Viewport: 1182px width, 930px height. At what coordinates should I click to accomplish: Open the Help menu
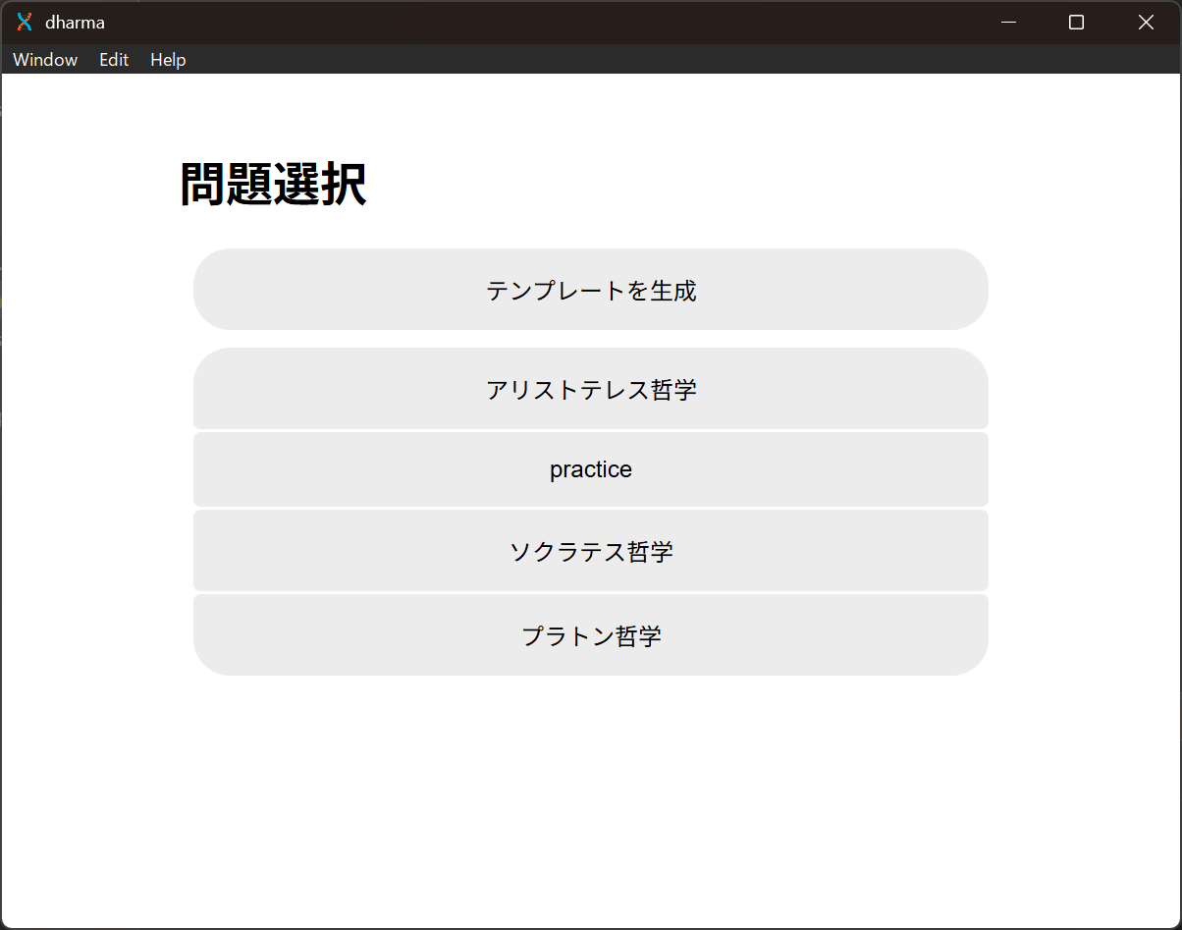point(168,60)
